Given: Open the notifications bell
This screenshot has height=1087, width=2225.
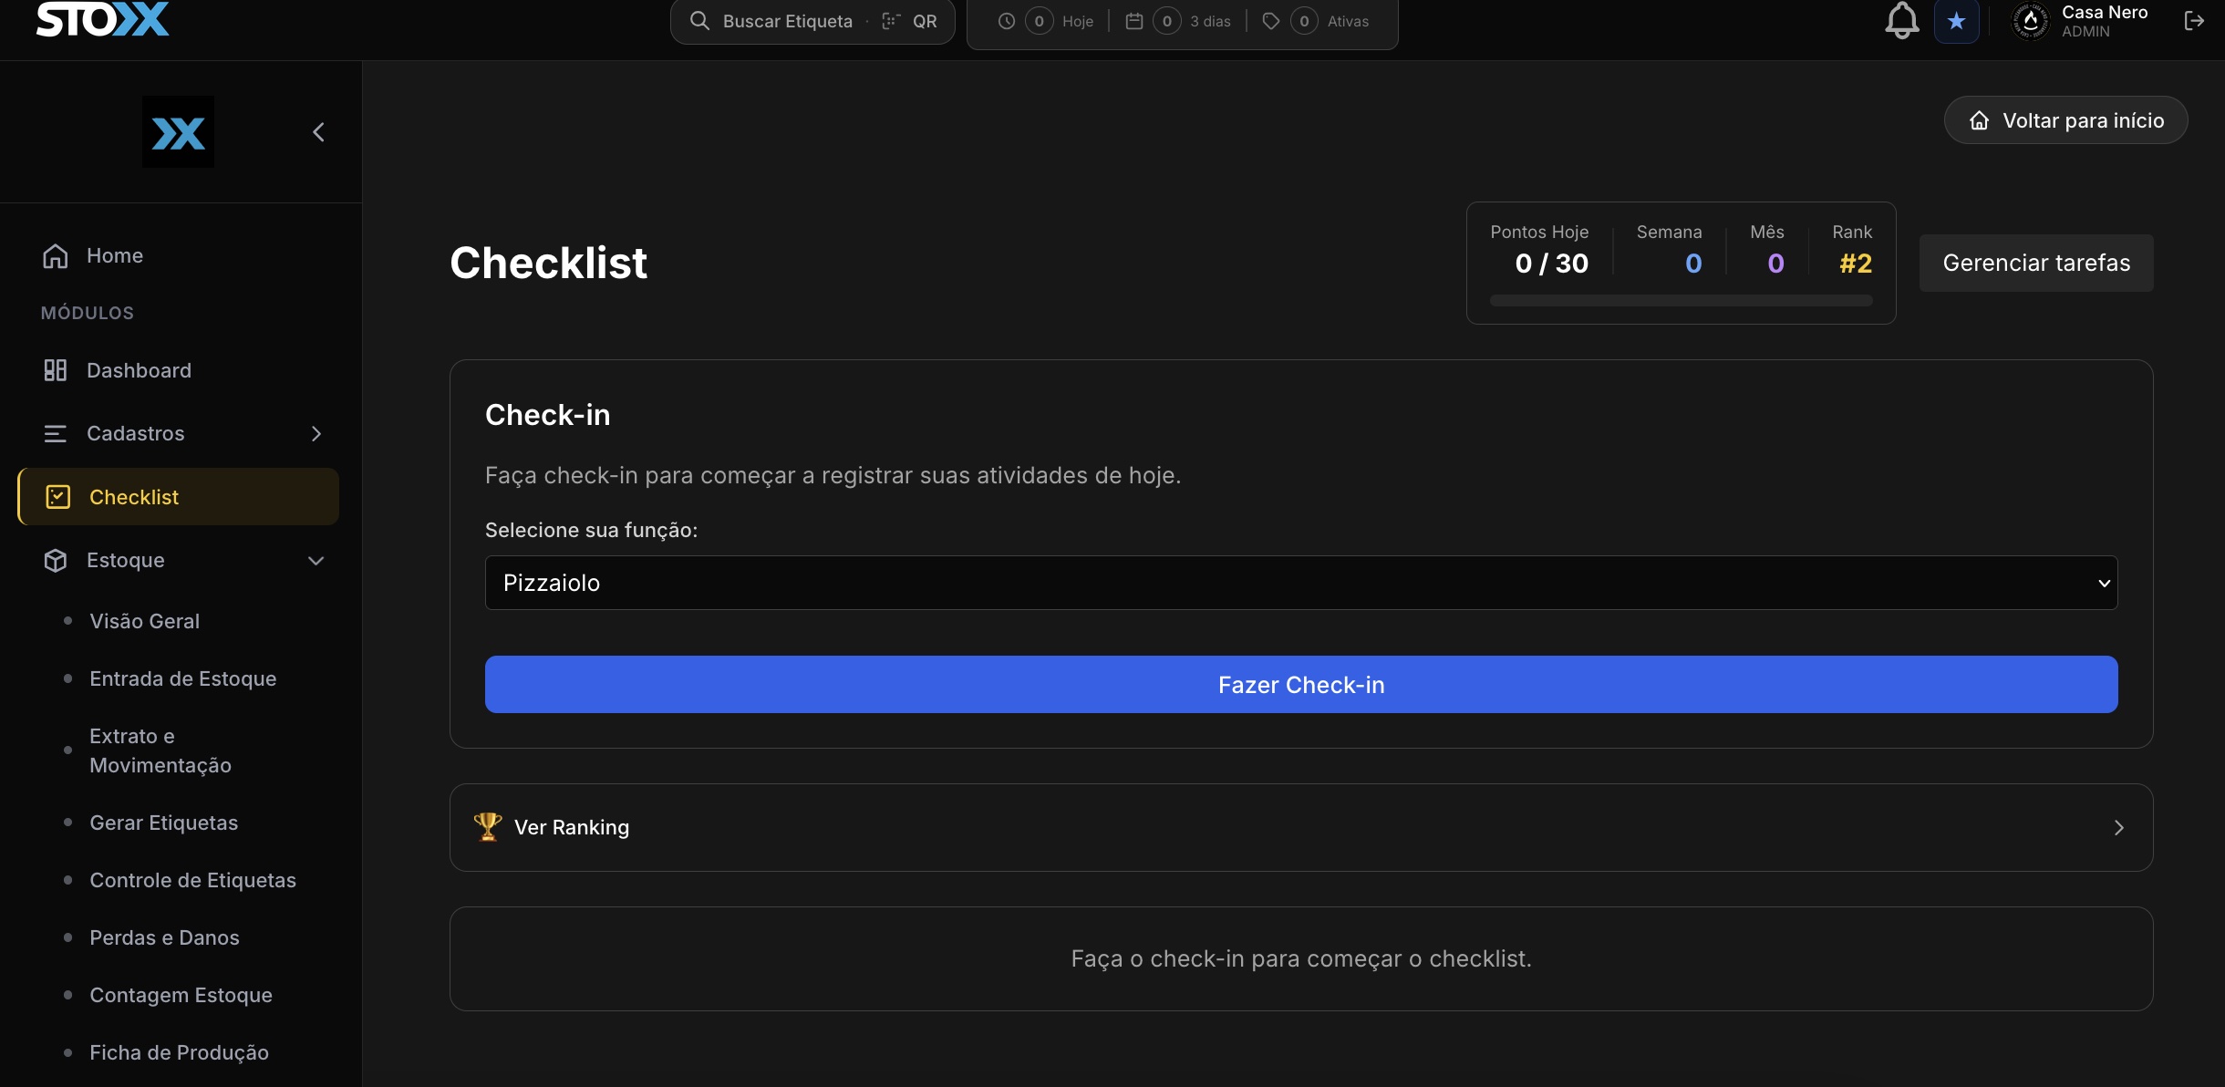Looking at the screenshot, I should pyautogui.click(x=1902, y=20).
